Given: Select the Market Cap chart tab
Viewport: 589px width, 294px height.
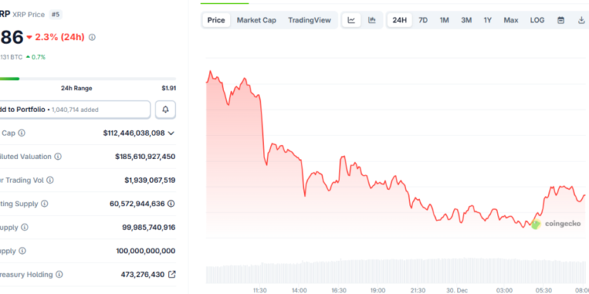Looking at the screenshot, I should coord(256,20).
